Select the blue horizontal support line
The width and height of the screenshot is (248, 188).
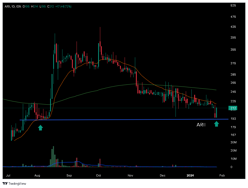pos(124,119)
